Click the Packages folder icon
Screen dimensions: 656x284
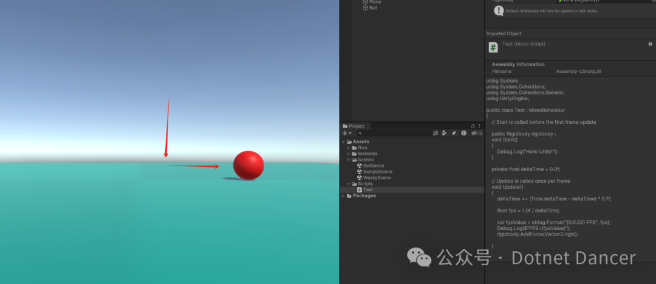point(349,196)
